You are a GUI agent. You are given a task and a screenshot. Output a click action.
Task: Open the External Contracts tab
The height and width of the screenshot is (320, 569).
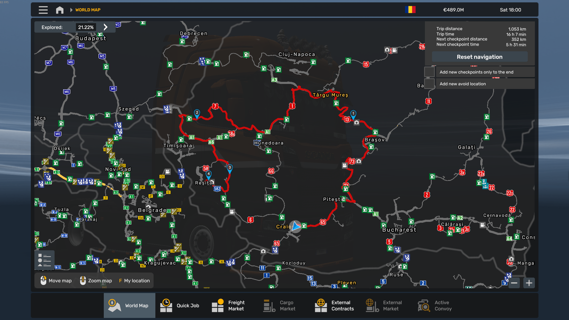[x=335, y=305]
